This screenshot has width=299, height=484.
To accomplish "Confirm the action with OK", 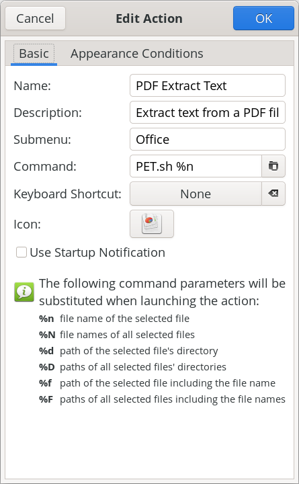I will point(263,19).
